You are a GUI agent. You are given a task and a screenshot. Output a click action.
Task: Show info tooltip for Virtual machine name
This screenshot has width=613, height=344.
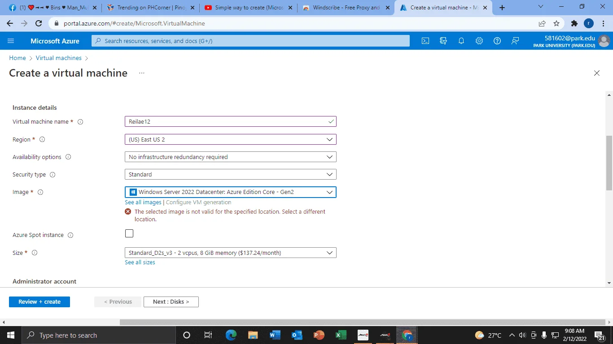[80, 122]
